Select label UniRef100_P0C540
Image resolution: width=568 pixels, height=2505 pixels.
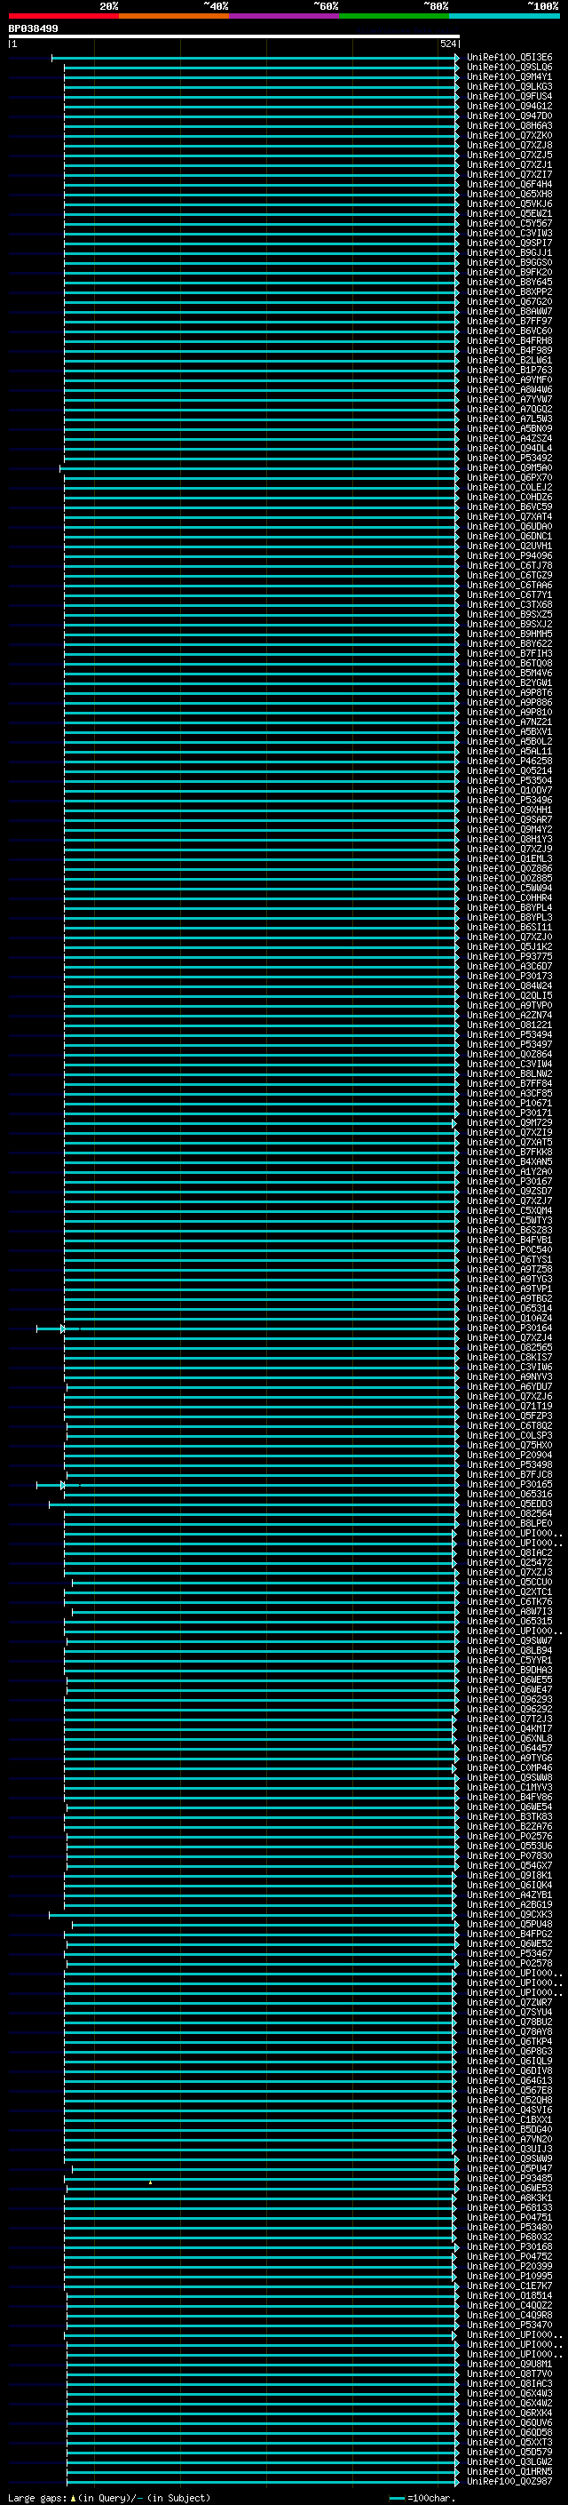[x=509, y=1249]
